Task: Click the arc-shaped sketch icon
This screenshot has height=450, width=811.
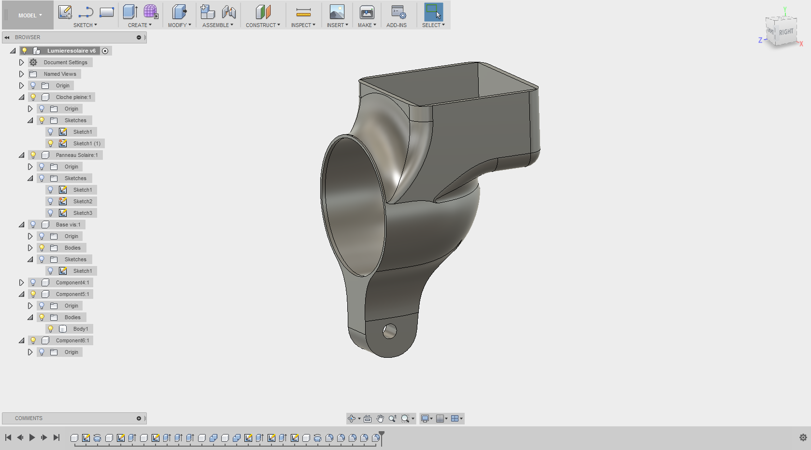Action: click(x=86, y=12)
